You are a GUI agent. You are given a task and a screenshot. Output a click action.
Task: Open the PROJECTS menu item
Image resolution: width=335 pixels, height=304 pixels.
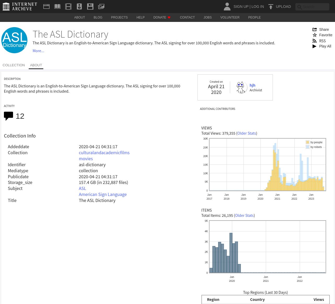(x=119, y=17)
